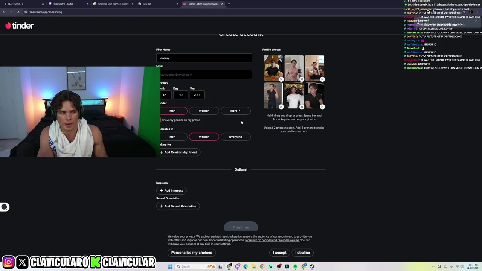The image size is (482, 271).
Task: Open Add Interests picker
Action: click(x=171, y=190)
